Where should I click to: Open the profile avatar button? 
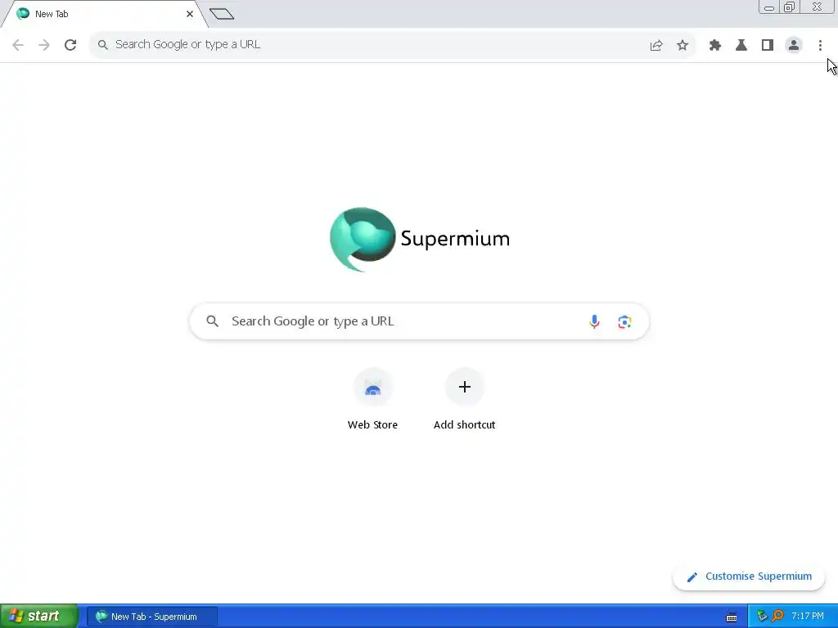point(794,46)
